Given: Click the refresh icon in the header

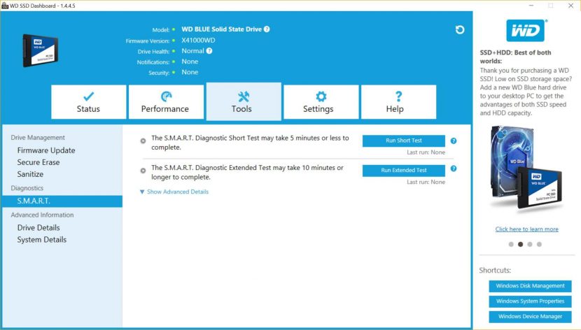Looking at the screenshot, I should pyautogui.click(x=459, y=30).
